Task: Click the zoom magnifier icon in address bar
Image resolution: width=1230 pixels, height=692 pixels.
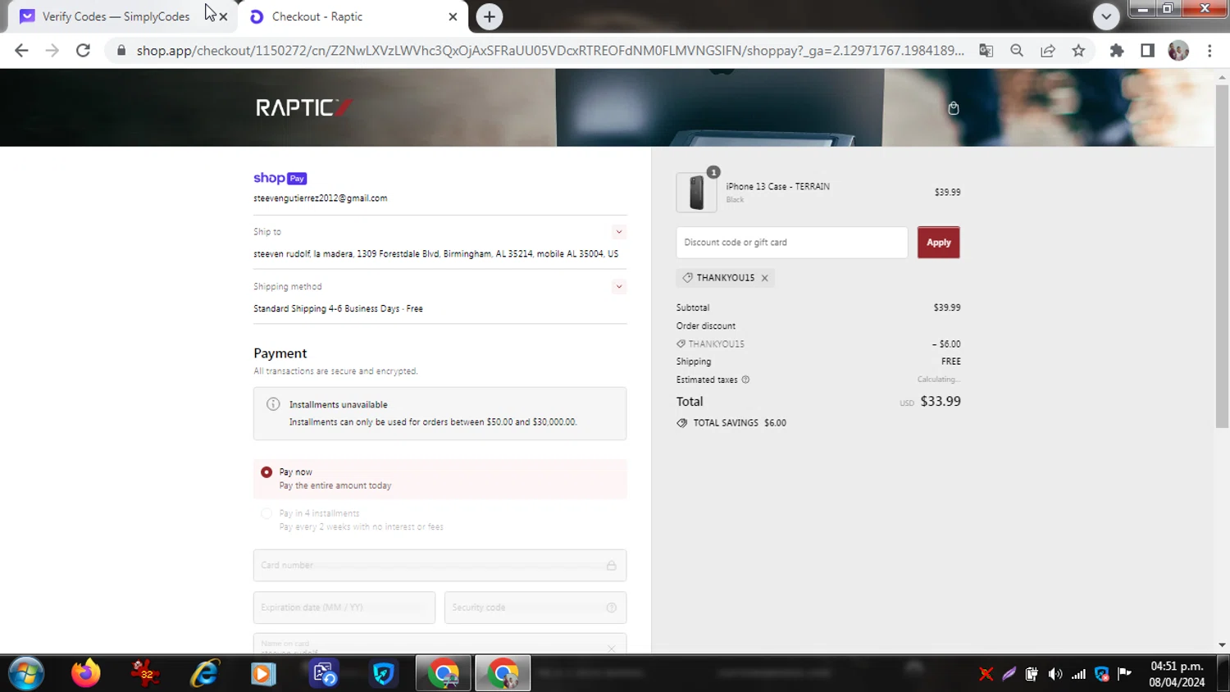Action: coord(1017,51)
